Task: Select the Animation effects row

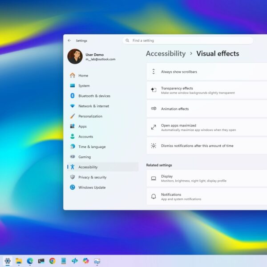Action: (207, 109)
